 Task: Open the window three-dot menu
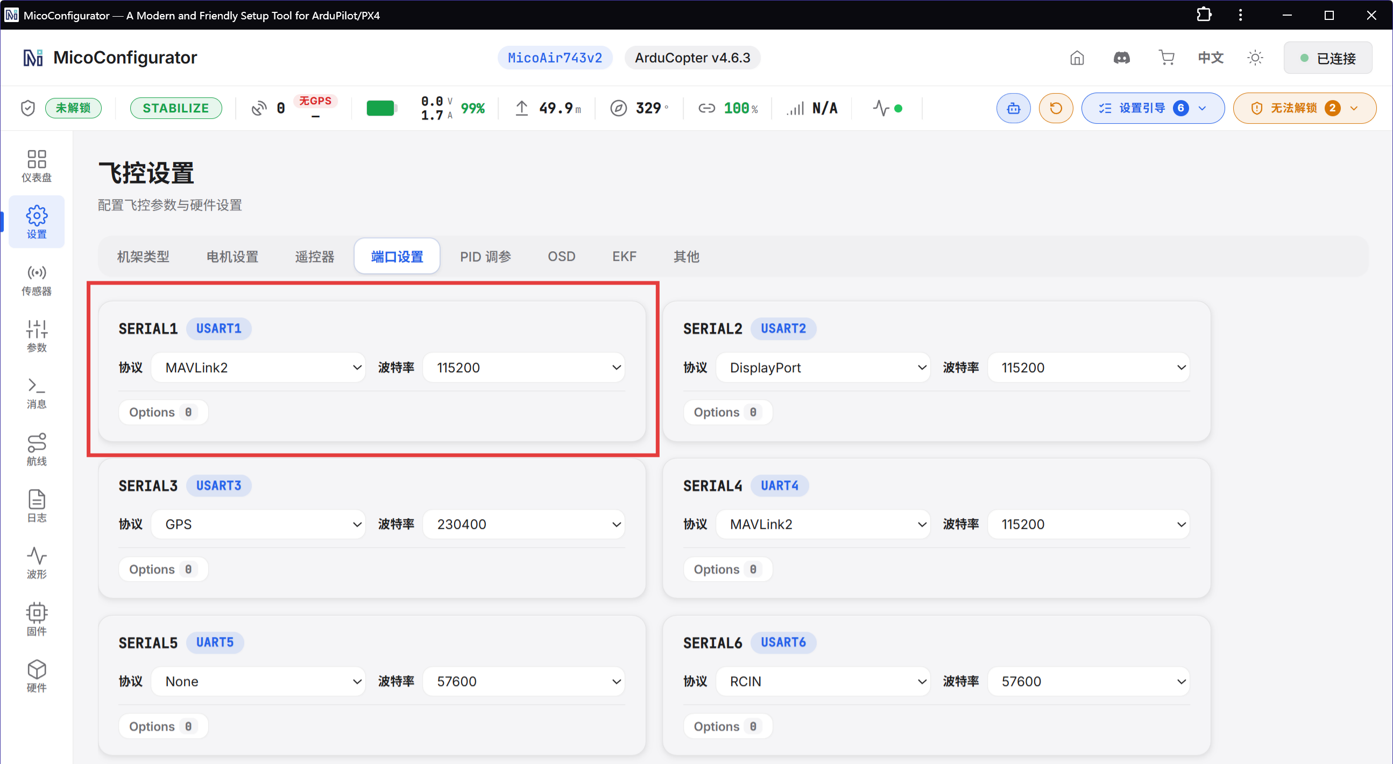coord(1241,15)
